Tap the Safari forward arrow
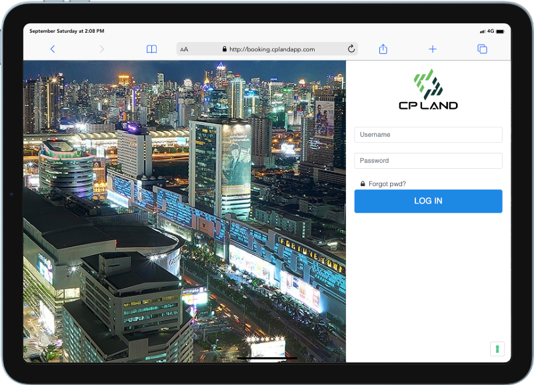534x385 pixels. pos(102,49)
